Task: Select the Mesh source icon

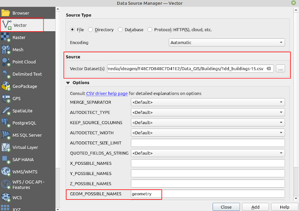Action: click(6, 49)
